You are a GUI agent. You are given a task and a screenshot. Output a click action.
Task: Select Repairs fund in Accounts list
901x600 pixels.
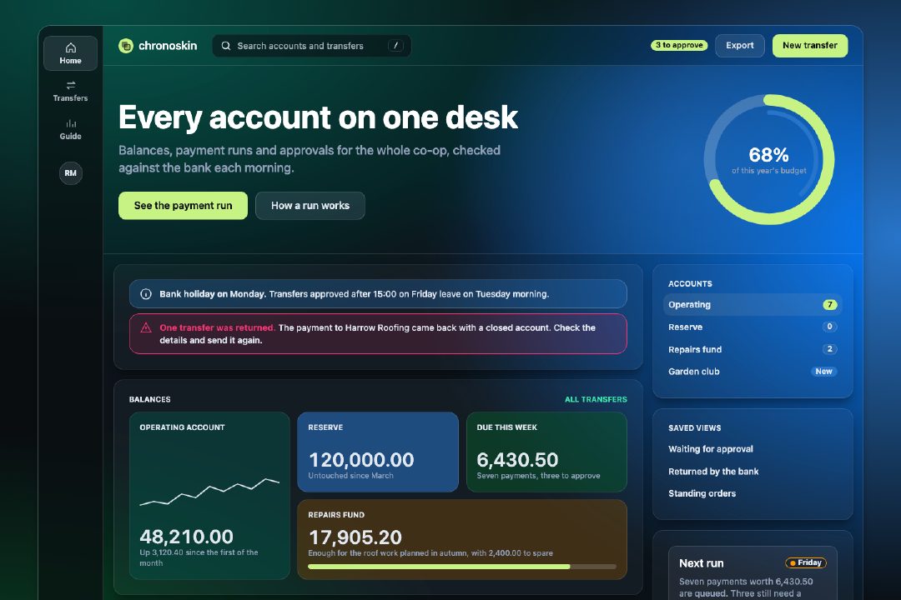(753, 349)
